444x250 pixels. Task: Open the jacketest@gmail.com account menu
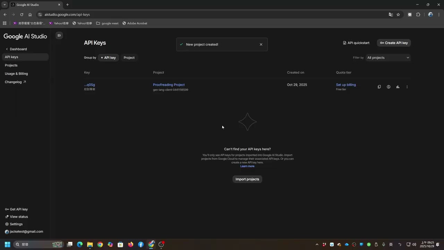[x=24, y=232]
